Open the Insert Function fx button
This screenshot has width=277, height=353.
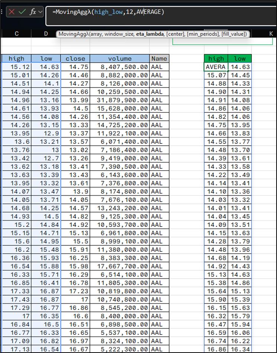pos(33,12)
